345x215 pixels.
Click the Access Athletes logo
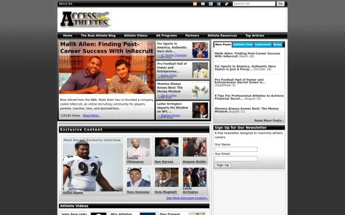(x=85, y=19)
